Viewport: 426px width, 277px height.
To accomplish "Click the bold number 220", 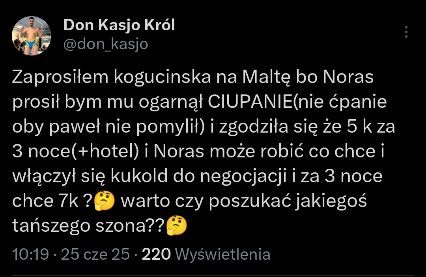I will pyautogui.click(x=156, y=254).
